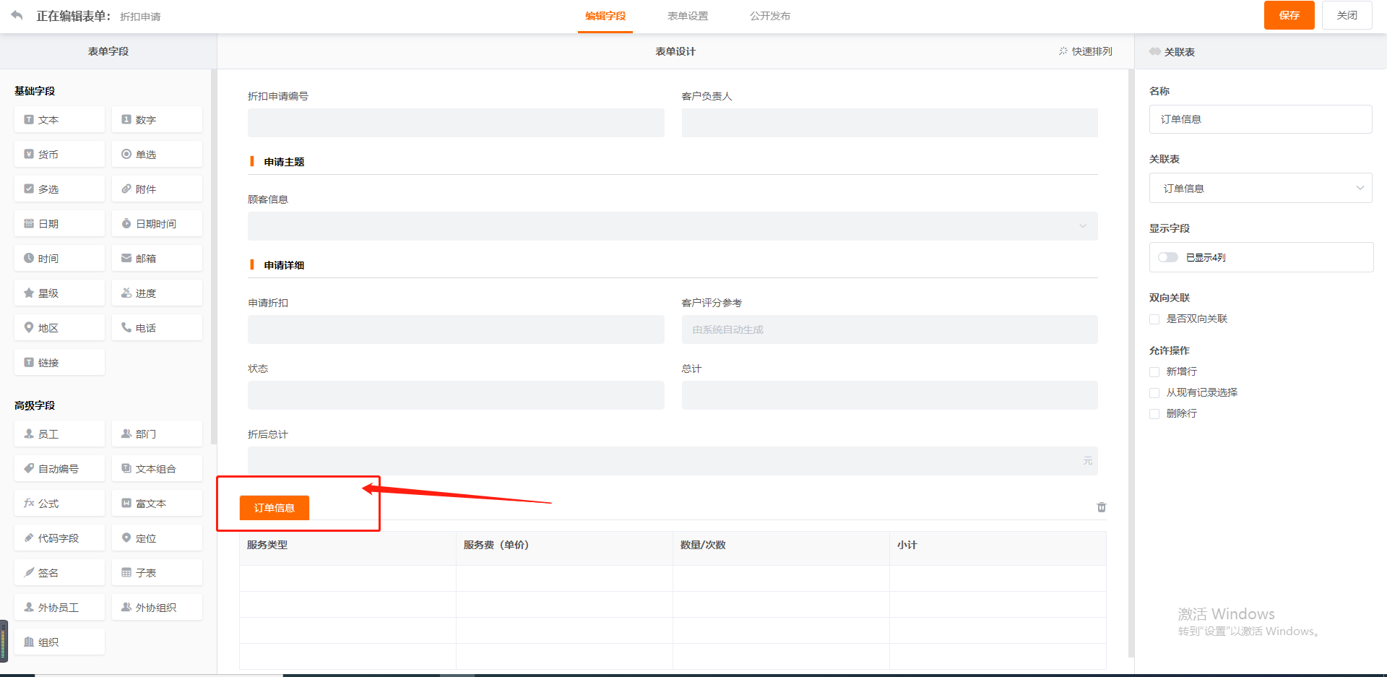Select the 星级 rating field tool
Viewport: 1387px width, 677px height.
pyautogui.click(x=59, y=292)
